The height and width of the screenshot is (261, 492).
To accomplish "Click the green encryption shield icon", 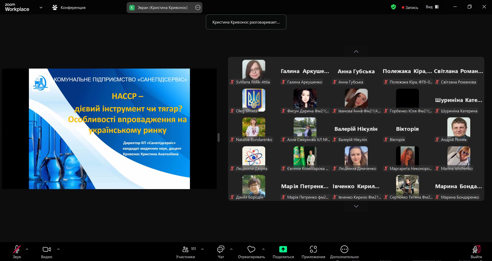I will coord(393,7).
